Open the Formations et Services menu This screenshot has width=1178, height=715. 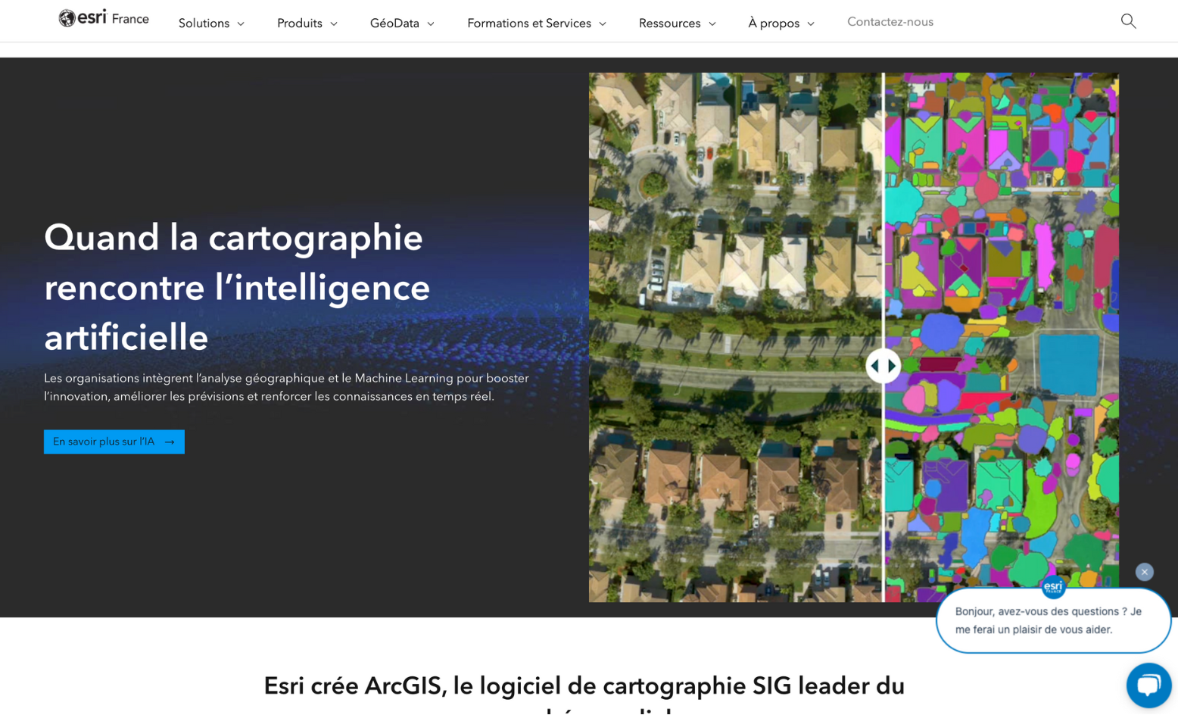click(530, 23)
